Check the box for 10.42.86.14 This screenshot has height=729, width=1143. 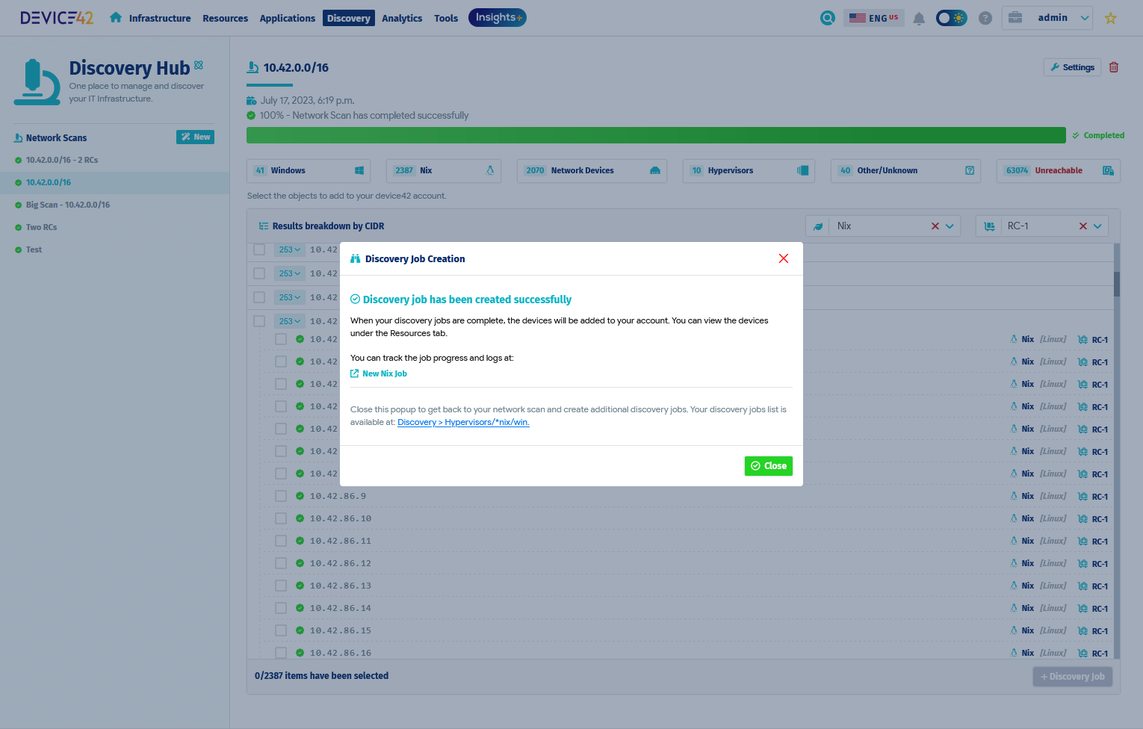coord(281,608)
